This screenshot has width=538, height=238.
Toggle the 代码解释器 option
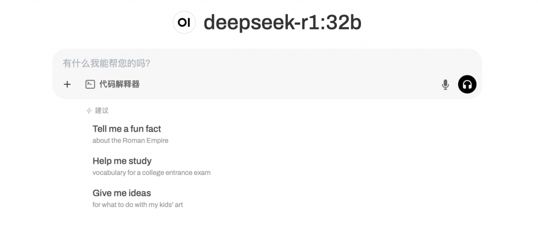(113, 84)
